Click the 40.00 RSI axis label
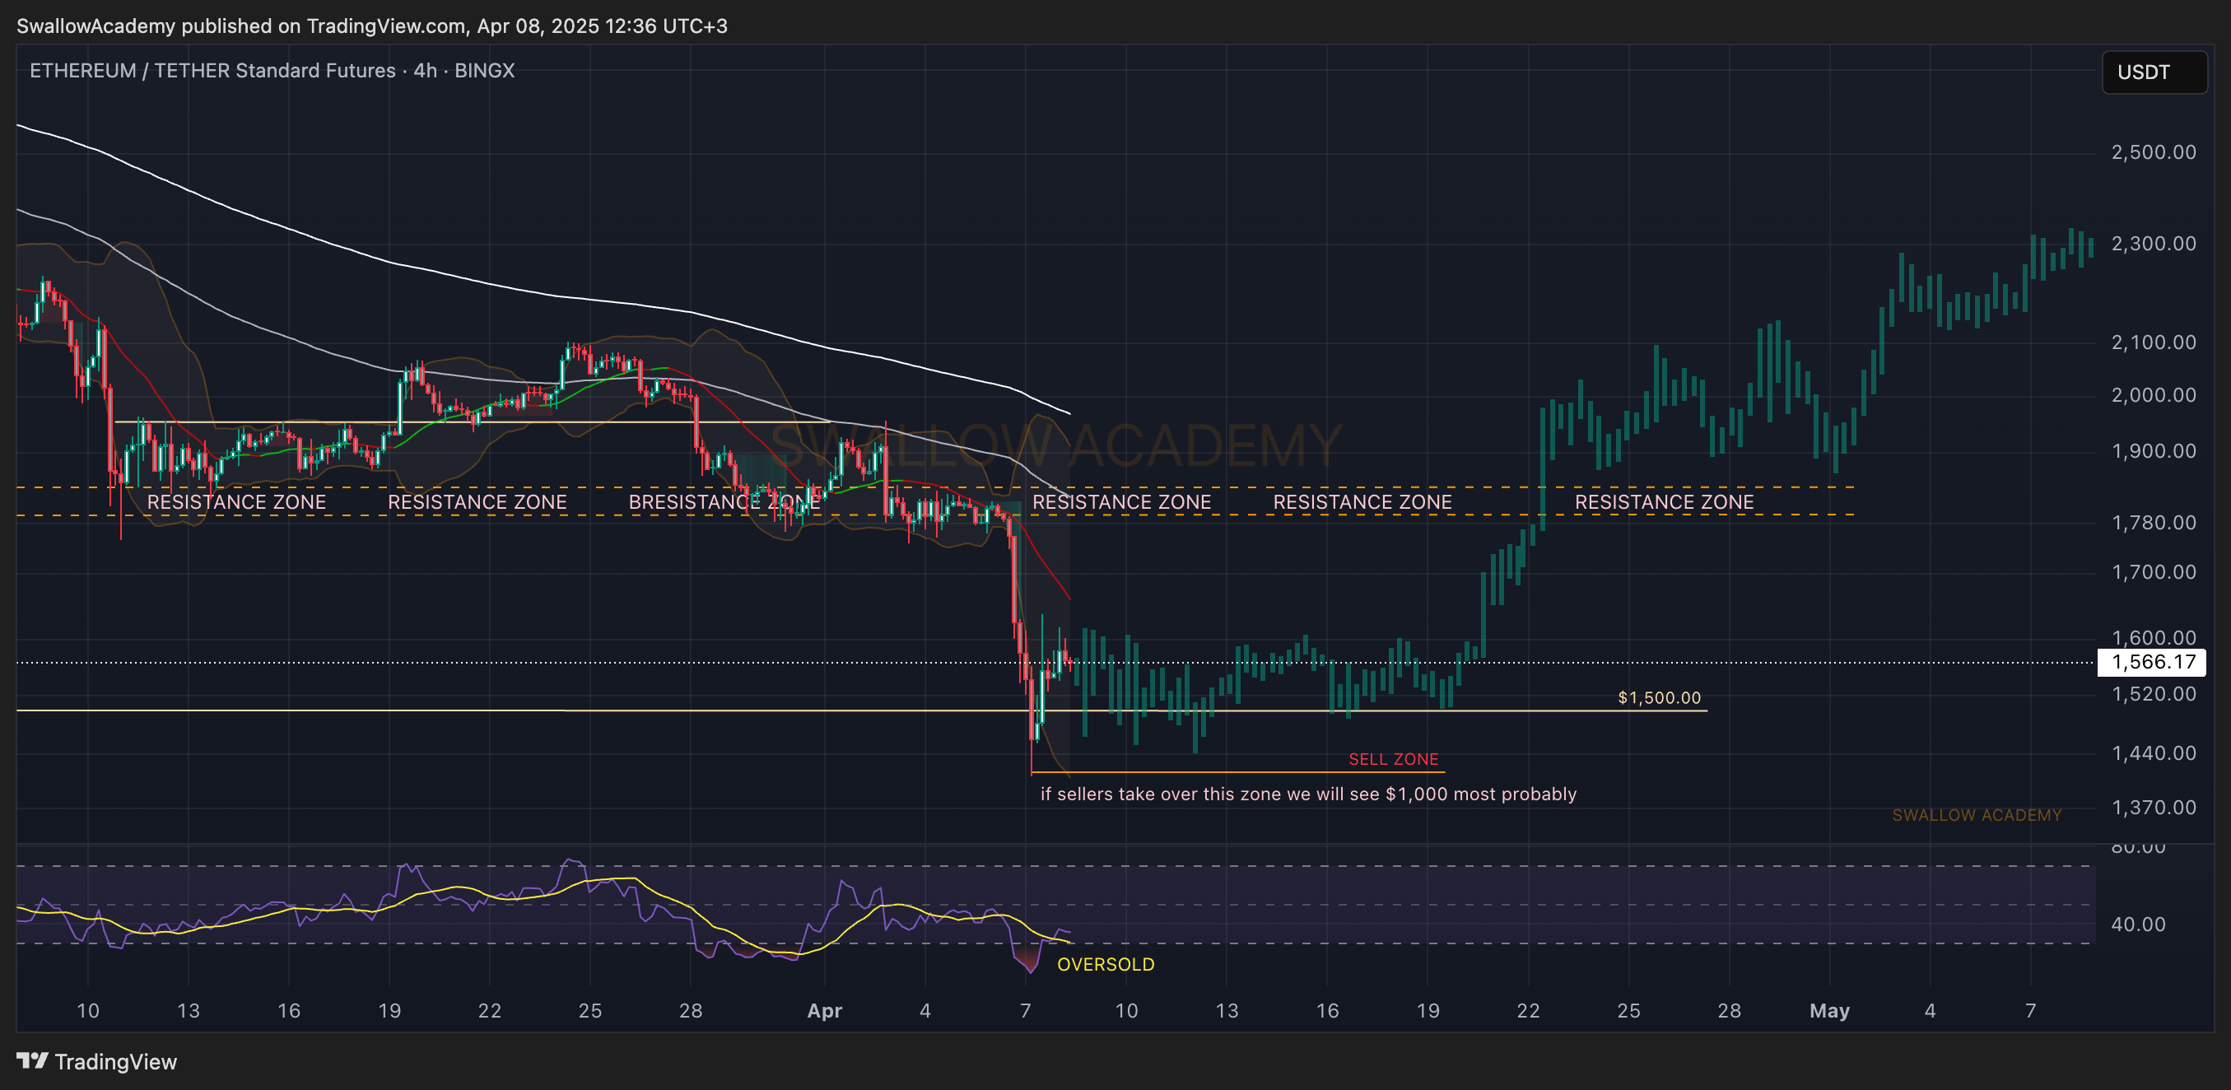2231x1090 pixels. (x=2137, y=924)
